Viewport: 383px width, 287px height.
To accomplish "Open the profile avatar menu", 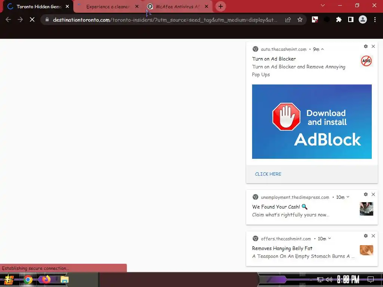I will pos(363,20).
